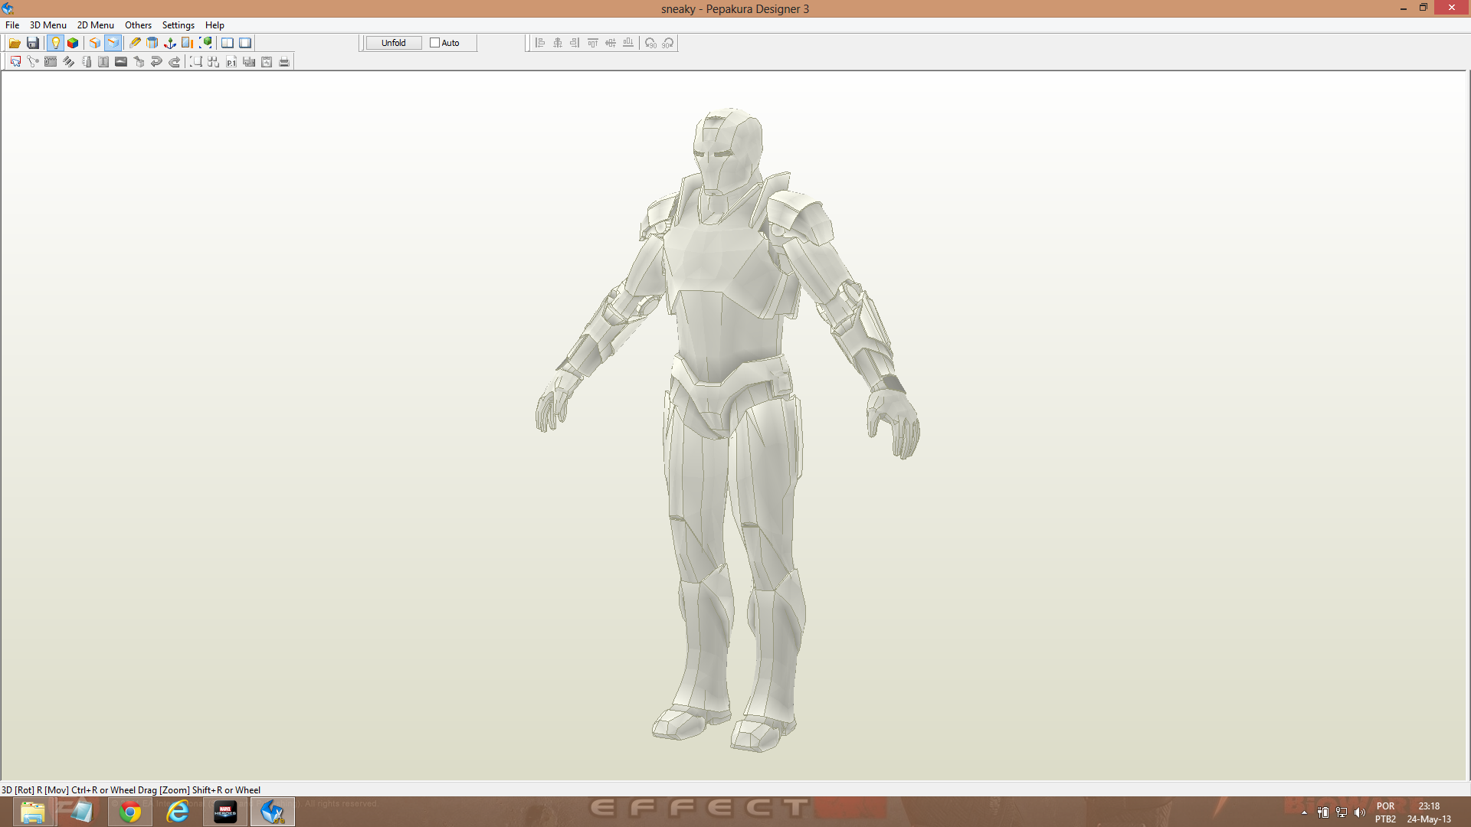Click the grayed undo arrow
The height and width of the screenshot is (827, 1471).
click(156, 62)
